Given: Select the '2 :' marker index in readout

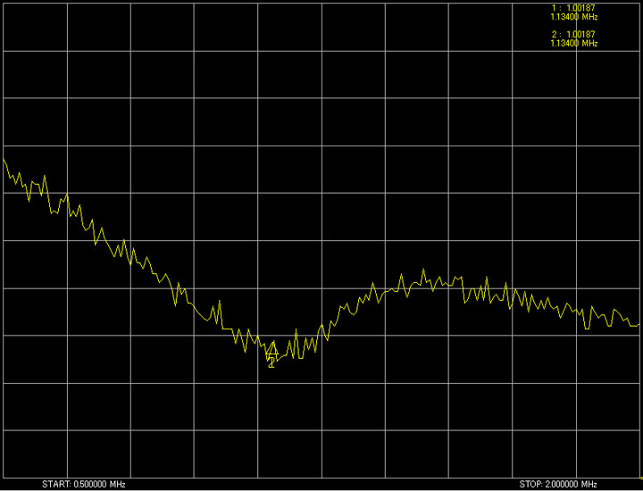Looking at the screenshot, I should click(555, 34).
